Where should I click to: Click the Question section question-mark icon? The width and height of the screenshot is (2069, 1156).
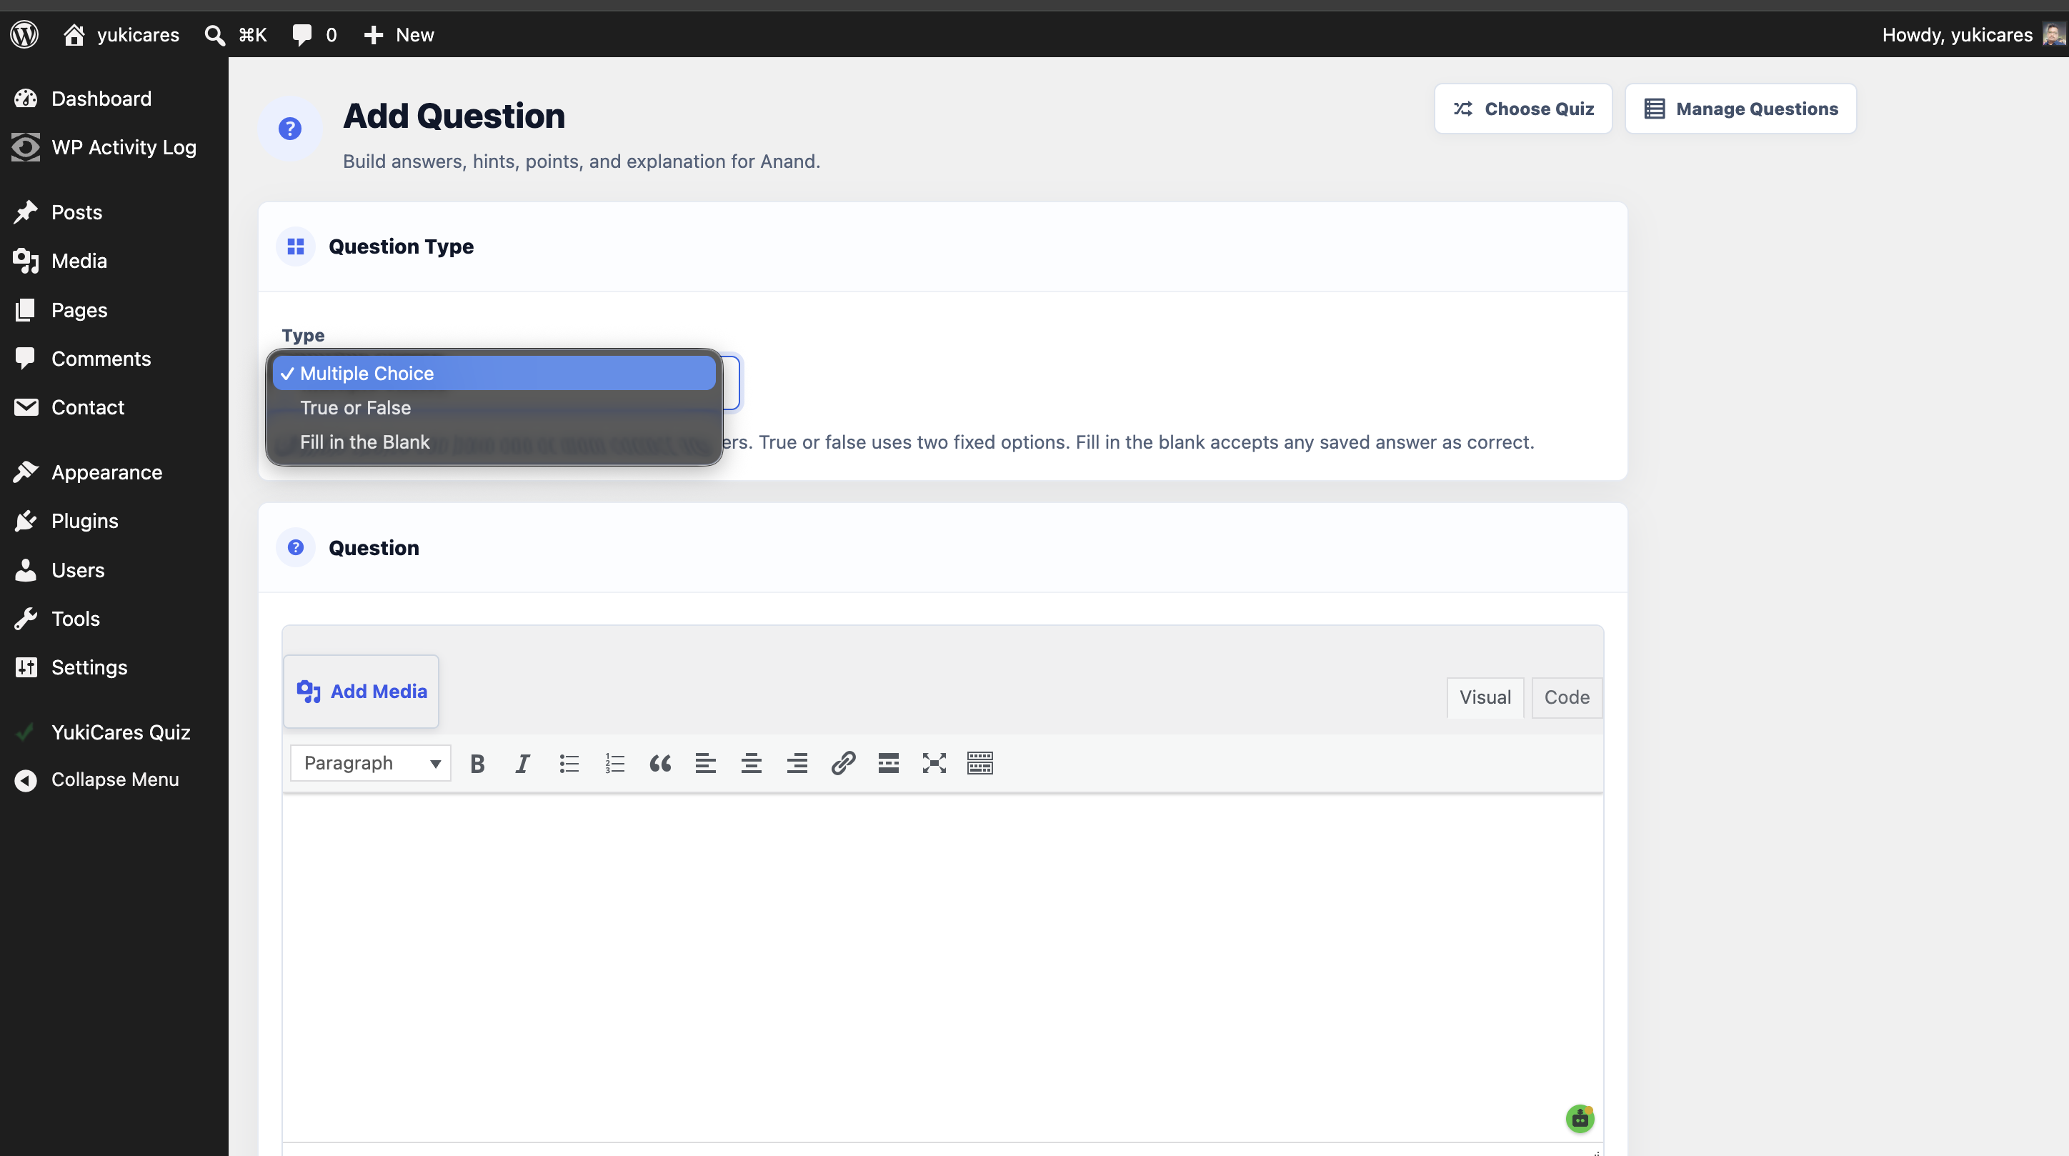[x=296, y=547]
